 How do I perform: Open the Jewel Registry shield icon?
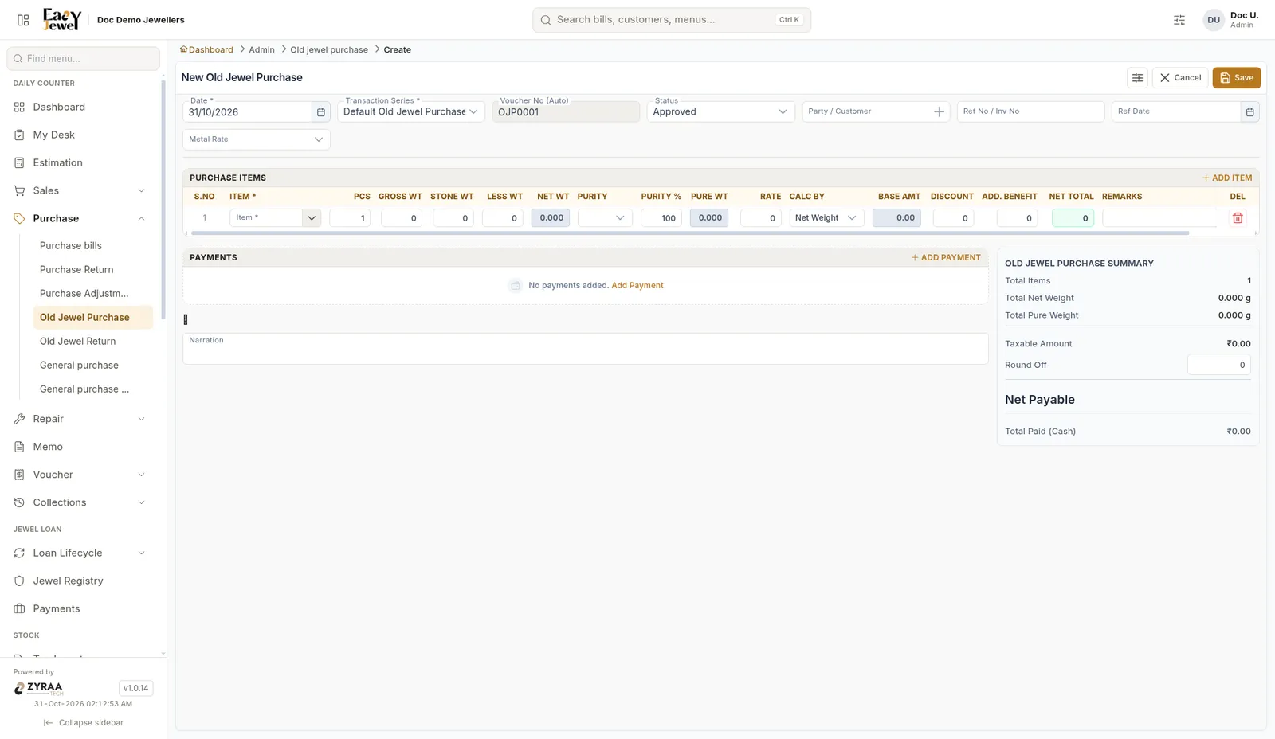click(19, 581)
